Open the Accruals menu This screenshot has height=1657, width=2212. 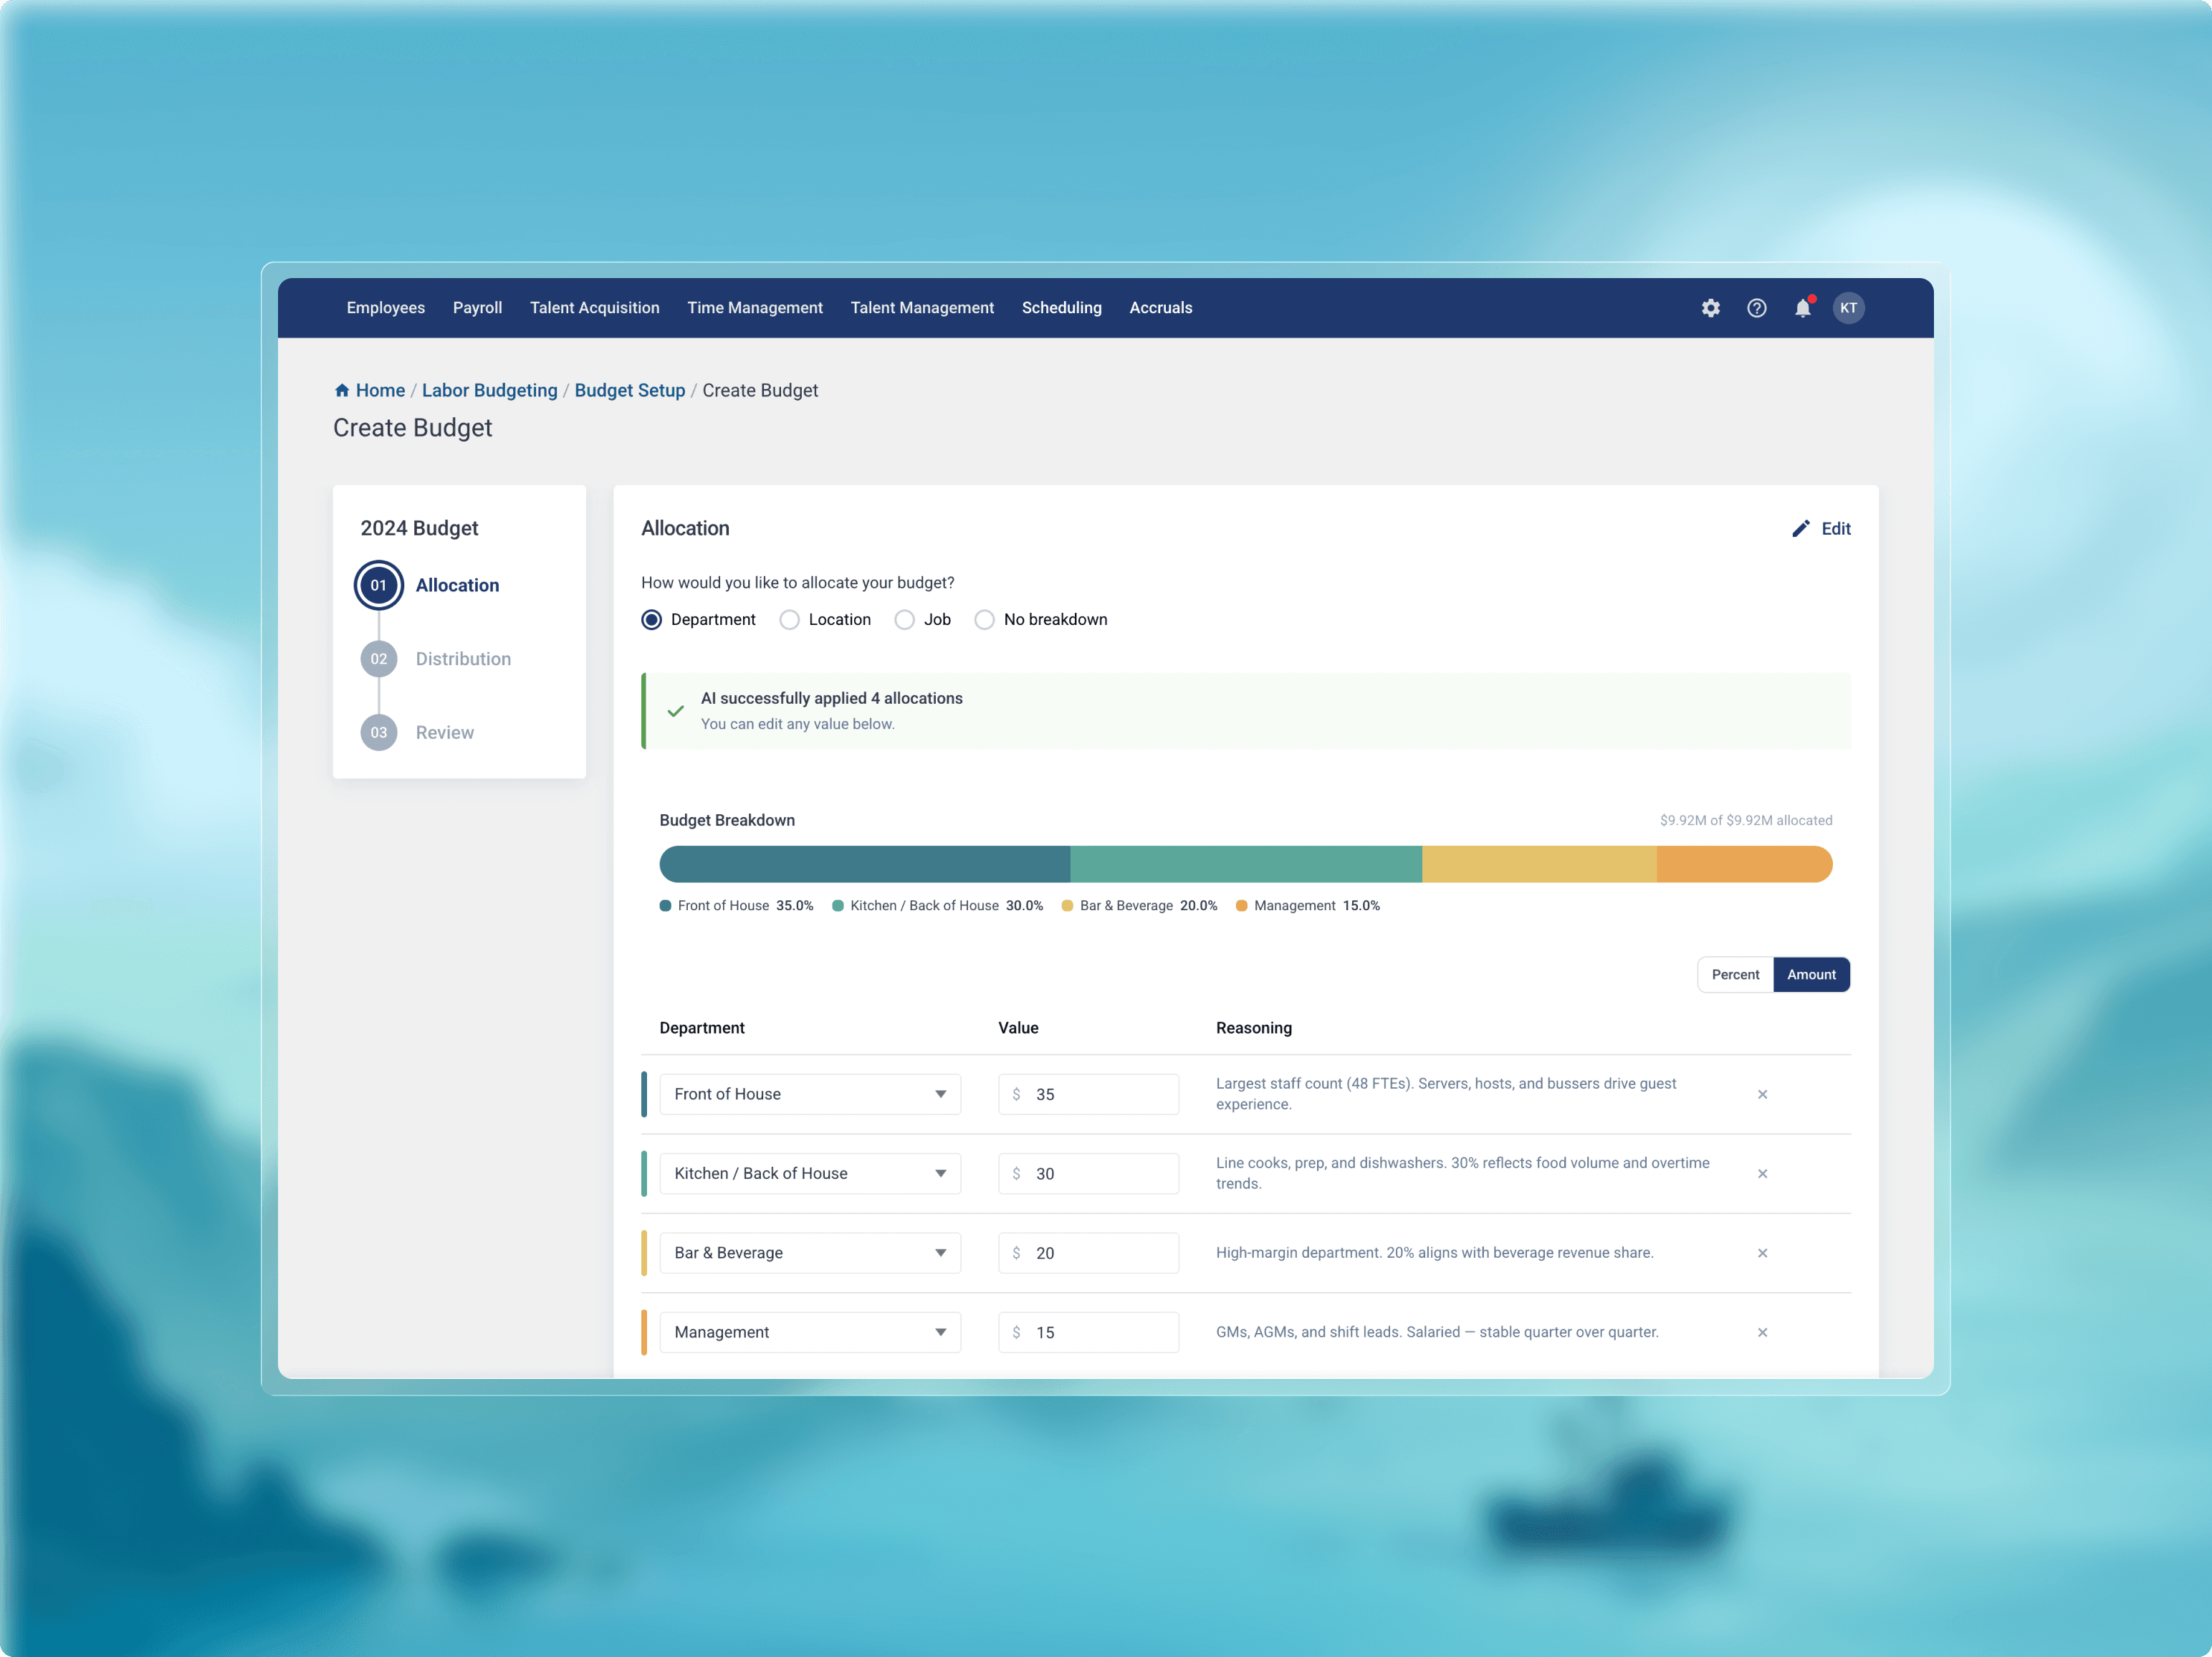pyautogui.click(x=1161, y=308)
